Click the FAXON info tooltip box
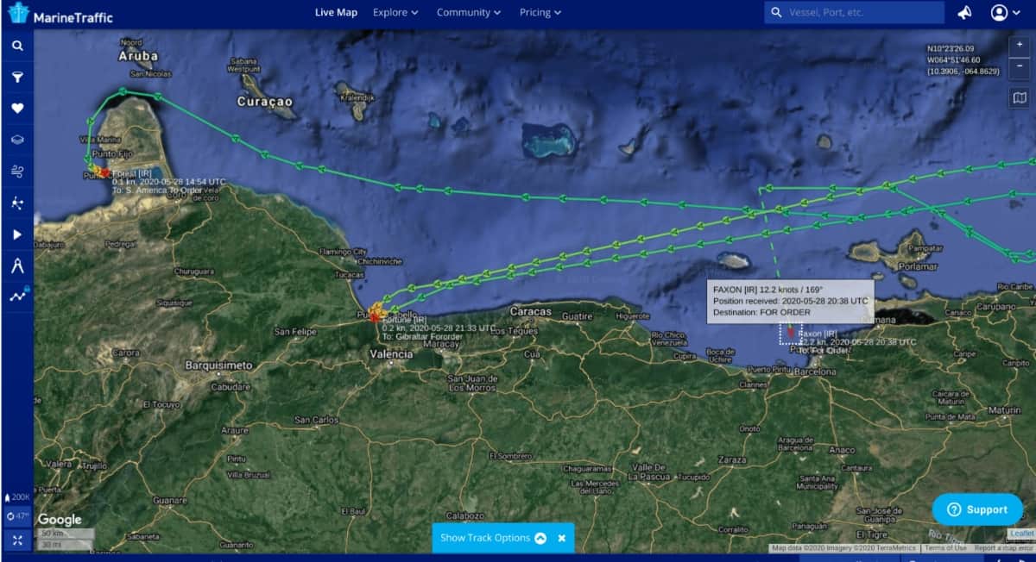1036x562 pixels. point(790,302)
